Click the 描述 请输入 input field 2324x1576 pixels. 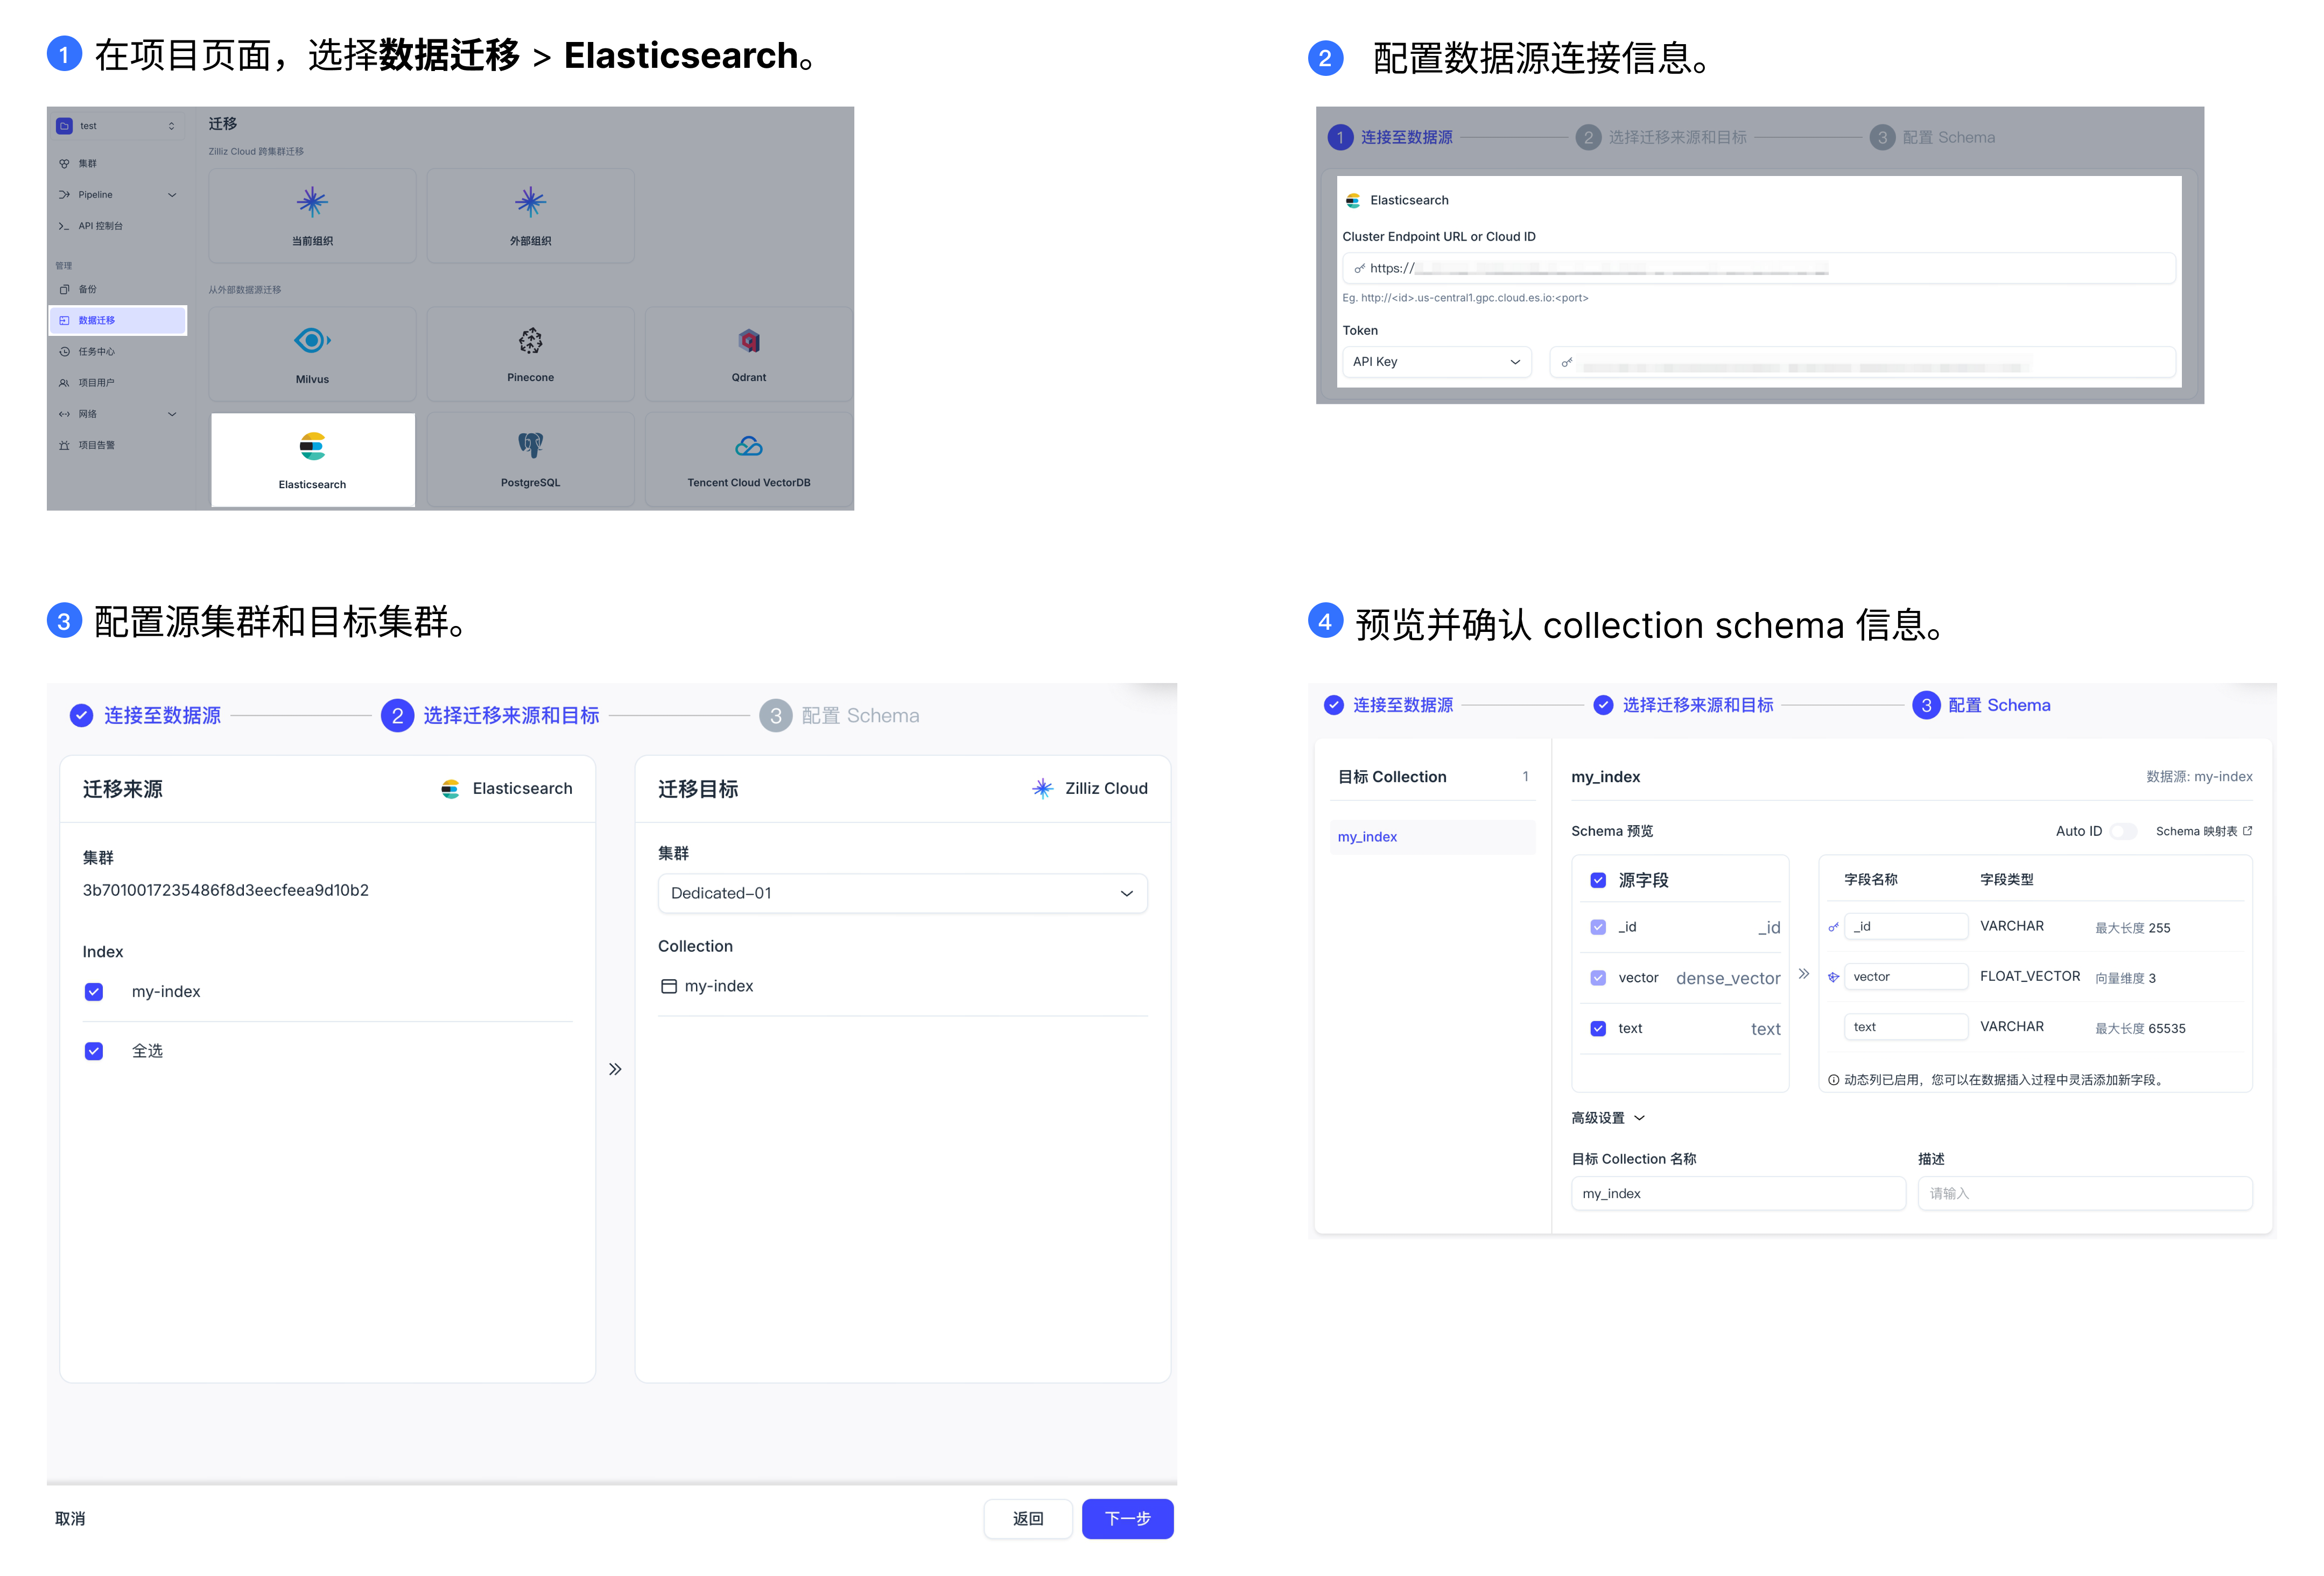click(x=2085, y=1194)
